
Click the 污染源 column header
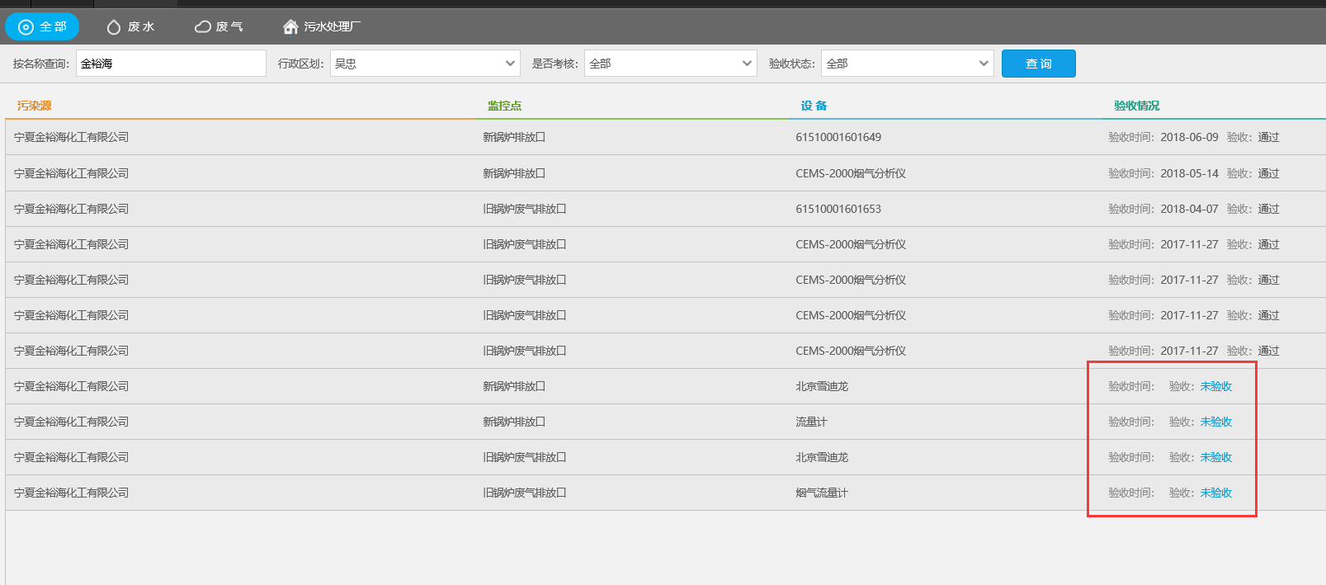click(x=35, y=106)
